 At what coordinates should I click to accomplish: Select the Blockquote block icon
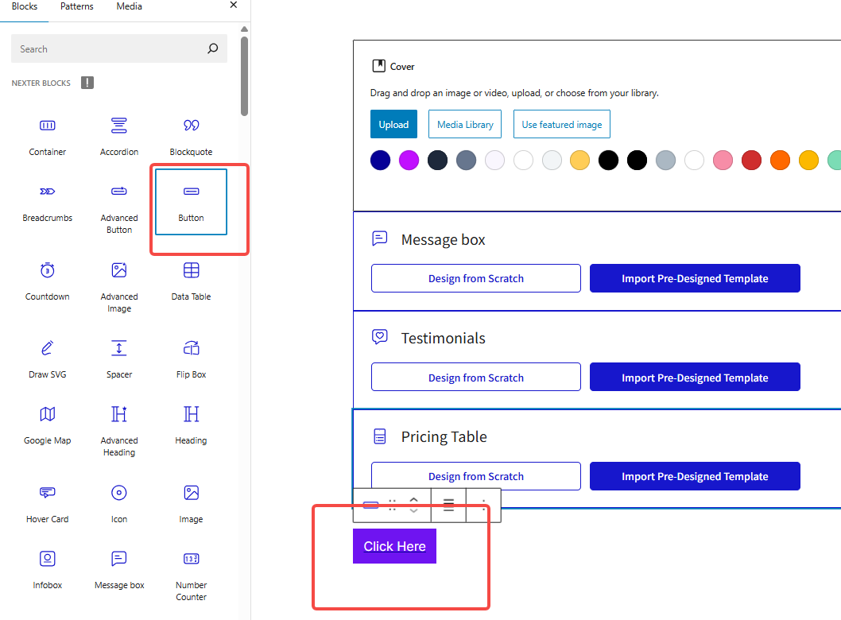coord(191,126)
